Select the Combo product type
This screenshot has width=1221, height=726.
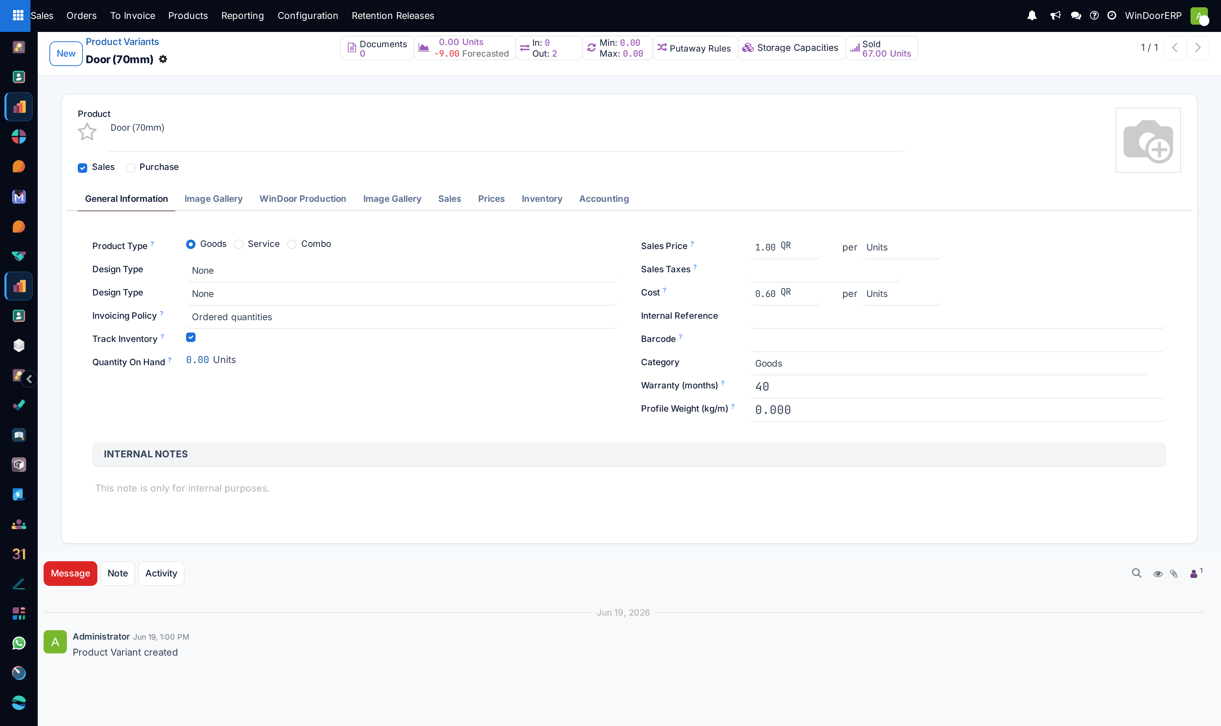[292, 244]
